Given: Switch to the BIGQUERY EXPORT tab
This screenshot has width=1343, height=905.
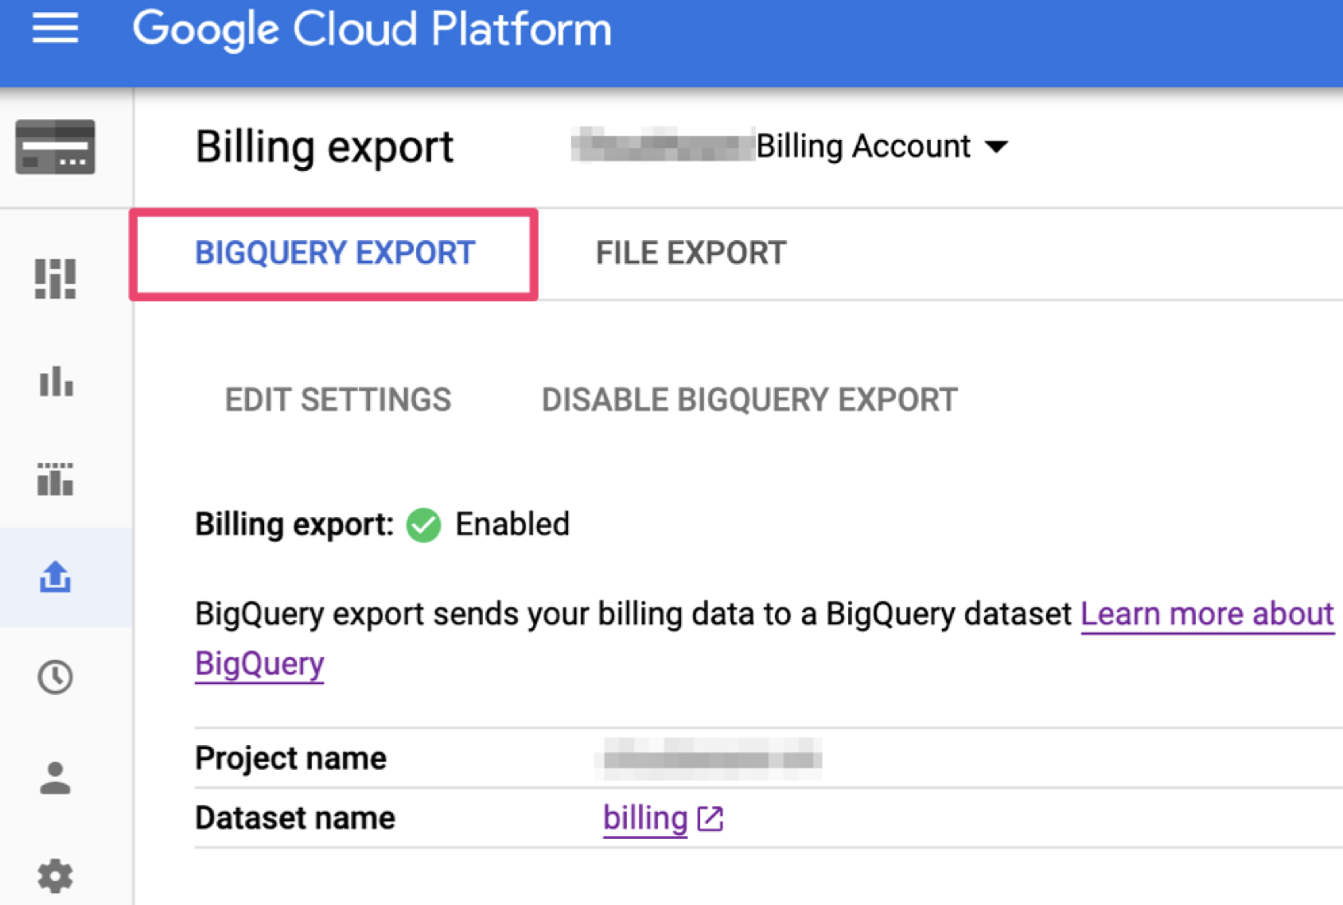Looking at the screenshot, I should tap(335, 254).
